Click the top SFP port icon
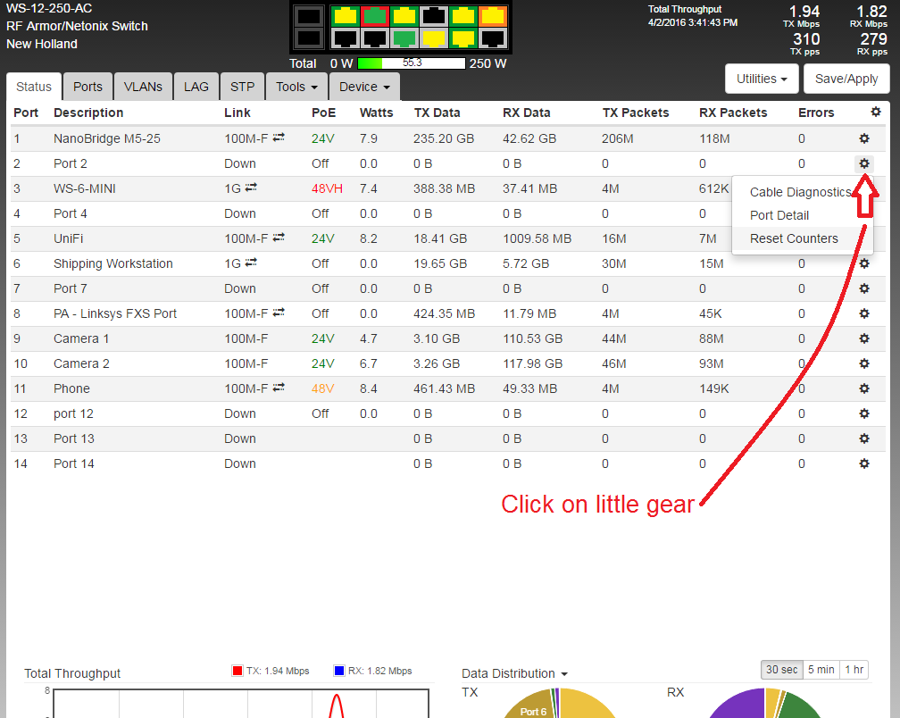The image size is (900, 718). 308,16
